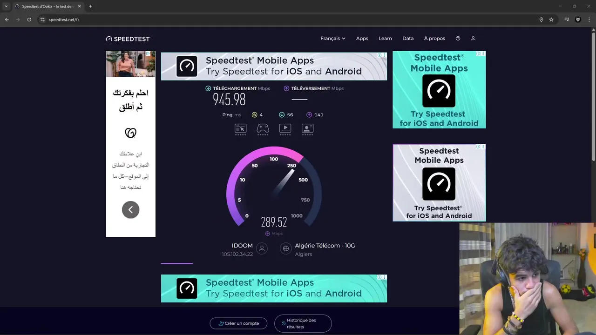Click the browser profile avatar icon
596x335 pixels.
pyautogui.click(x=578, y=20)
